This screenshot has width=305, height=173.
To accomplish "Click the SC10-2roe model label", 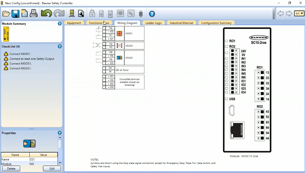I will point(258,43).
